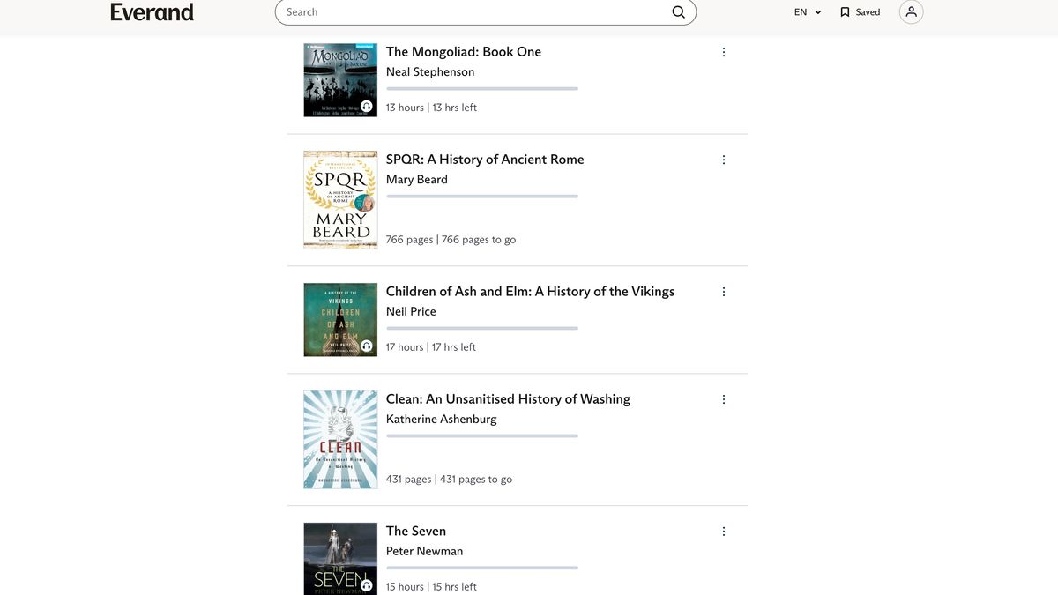Click author Peter Newman

[x=424, y=550]
